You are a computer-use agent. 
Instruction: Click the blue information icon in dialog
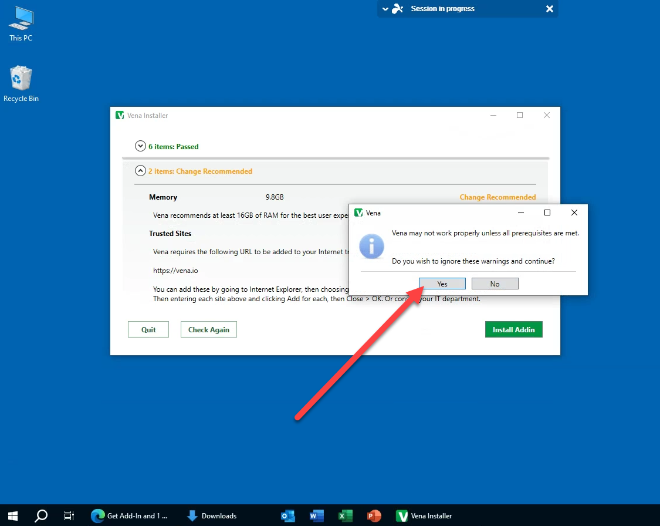coord(371,247)
